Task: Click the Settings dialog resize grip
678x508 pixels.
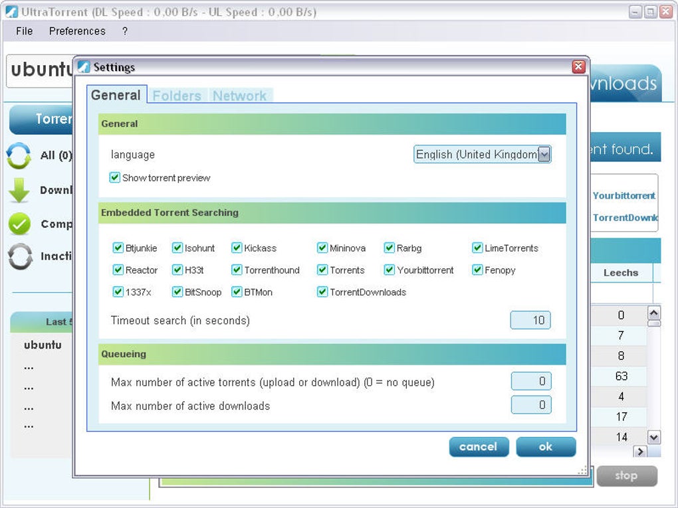Action: click(x=582, y=470)
